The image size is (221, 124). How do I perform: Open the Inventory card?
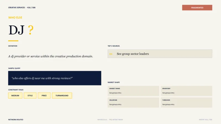[x=186, y=91]
